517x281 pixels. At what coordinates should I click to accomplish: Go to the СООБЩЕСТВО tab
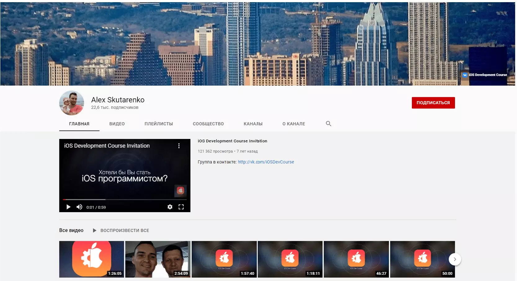(208, 124)
